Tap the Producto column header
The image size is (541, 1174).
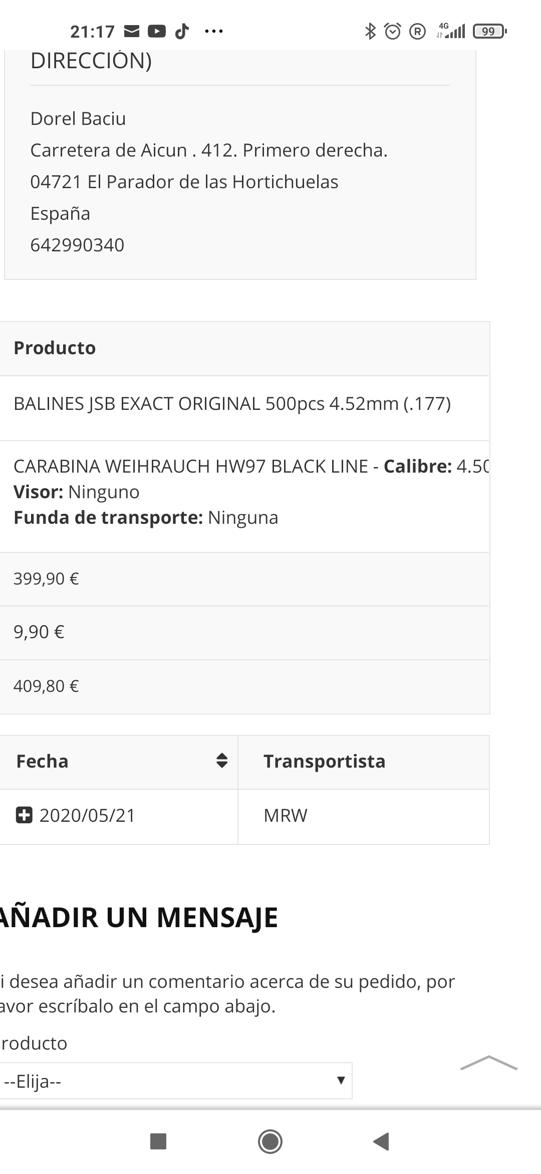point(55,348)
